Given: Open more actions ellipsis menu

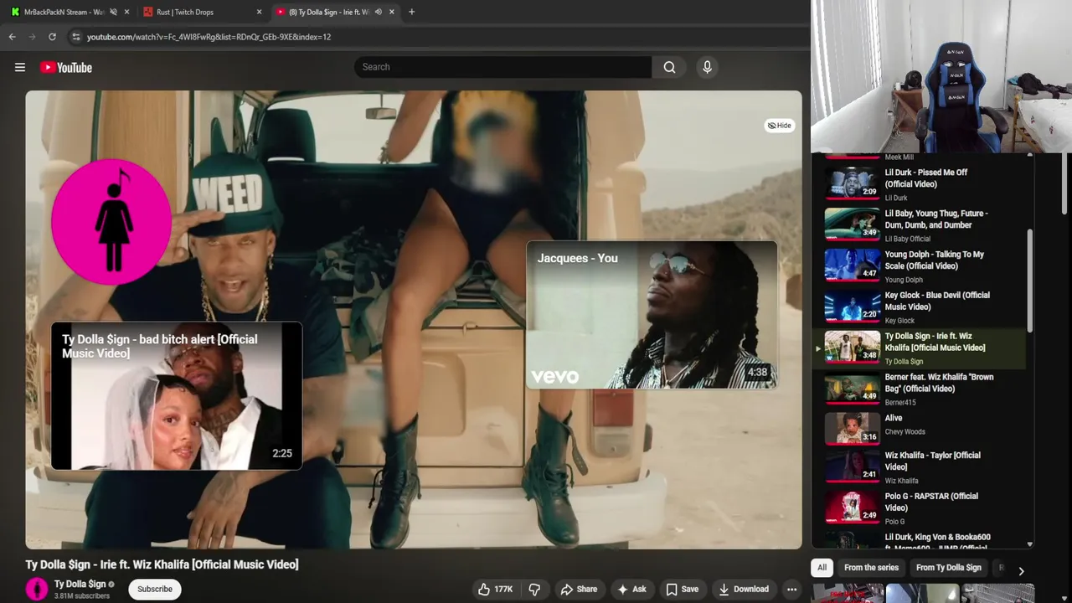Looking at the screenshot, I should click(x=791, y=589).
